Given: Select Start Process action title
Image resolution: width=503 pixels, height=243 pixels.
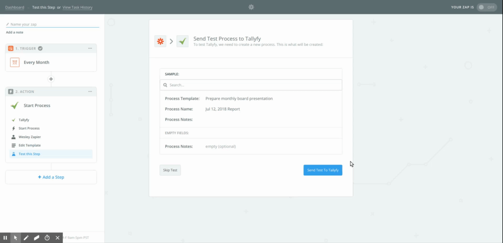Looking at the screenshot, I should point(37,106).
